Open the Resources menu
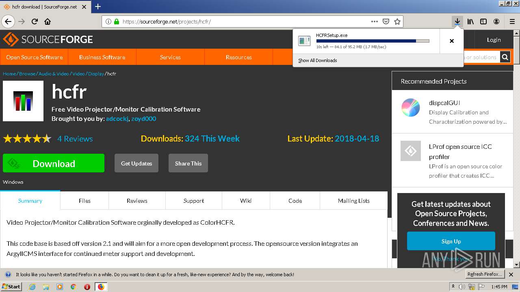Viewport: 520px width, 292px height. pyautogui.click(x=238, y=57)
